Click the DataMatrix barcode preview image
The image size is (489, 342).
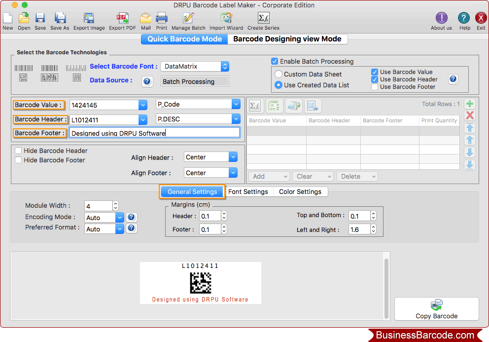point(201,283)
